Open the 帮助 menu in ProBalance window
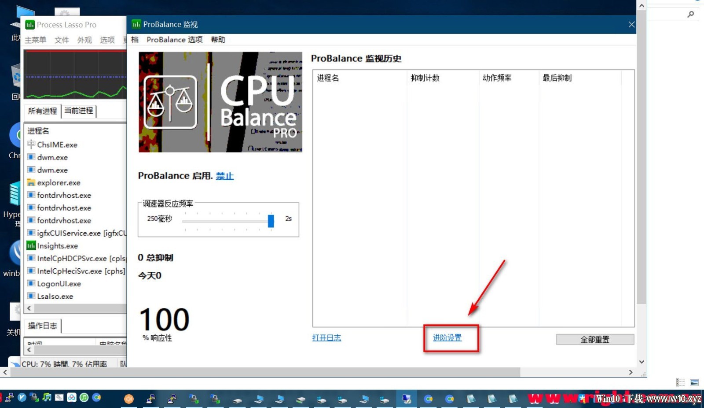This screenshot has height=408, width=704. [x=218, y=40]
